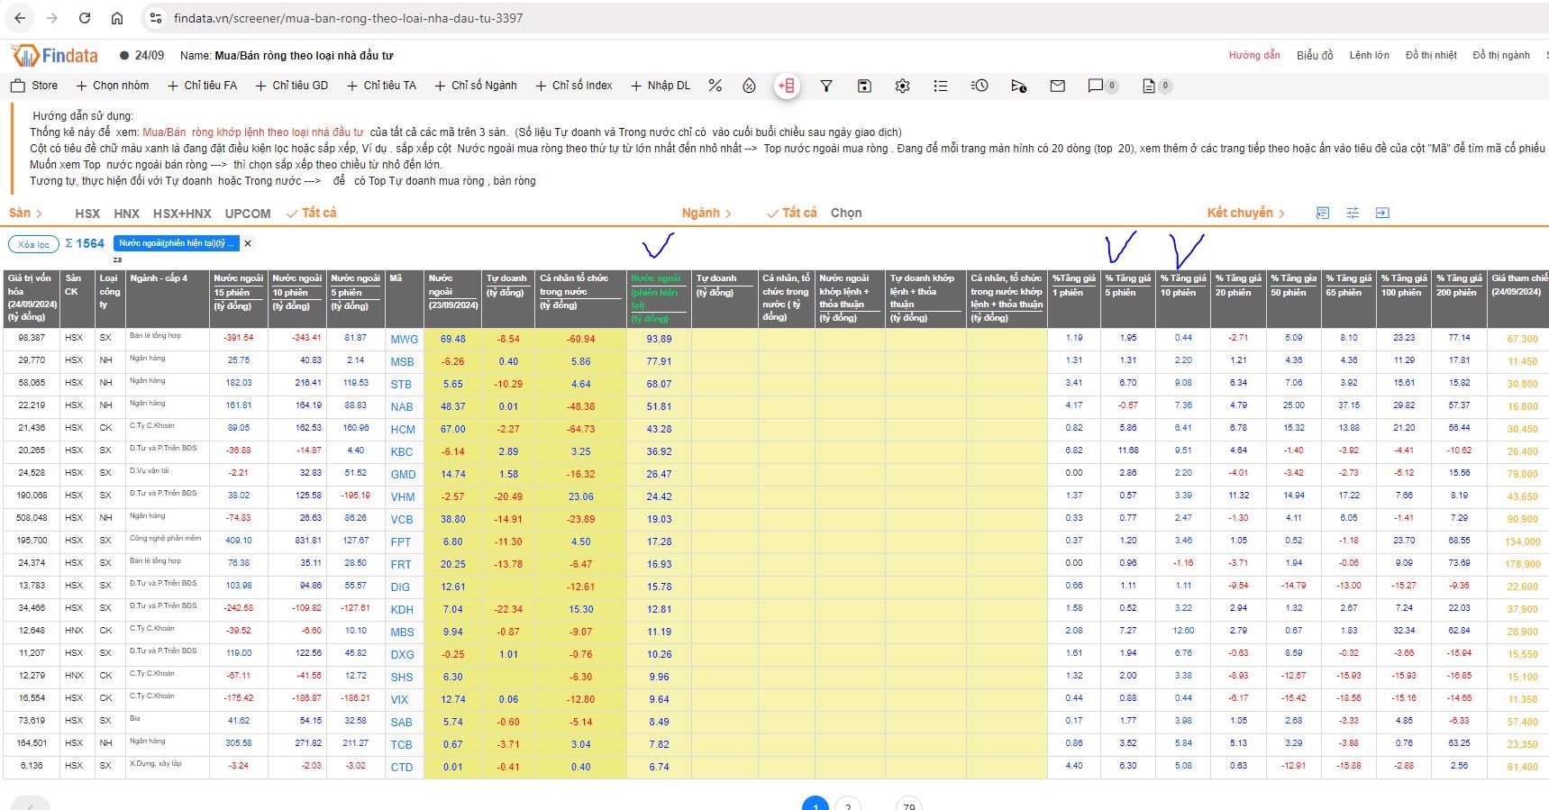This screenshot has height=810, width=1549.
Task: Open the document notes icon
Action: point(1148,86)
